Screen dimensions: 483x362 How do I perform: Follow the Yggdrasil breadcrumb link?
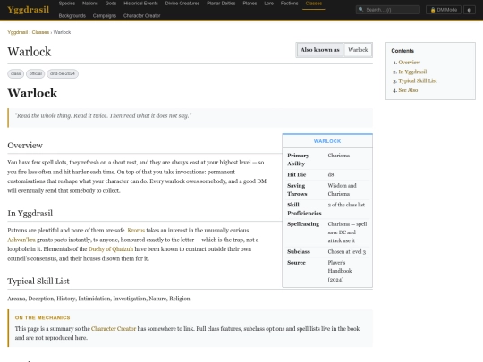[18, 32]
